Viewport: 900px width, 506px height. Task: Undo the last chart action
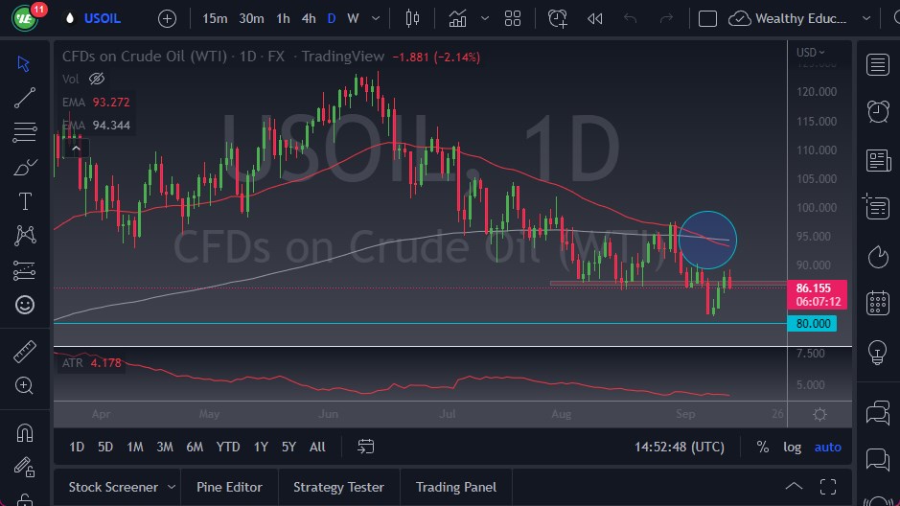631,19
